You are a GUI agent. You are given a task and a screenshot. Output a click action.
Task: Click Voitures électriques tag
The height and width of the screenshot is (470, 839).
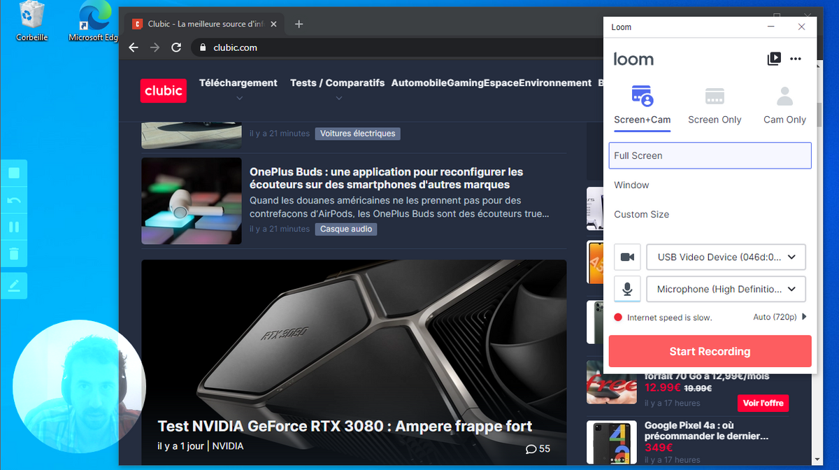[358, 133]
